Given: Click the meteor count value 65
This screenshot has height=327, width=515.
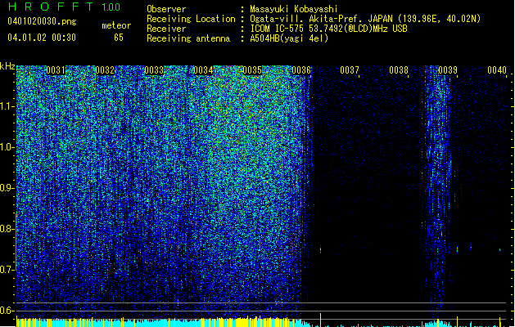Looking at the screenshot, I should tap(119, 38).
